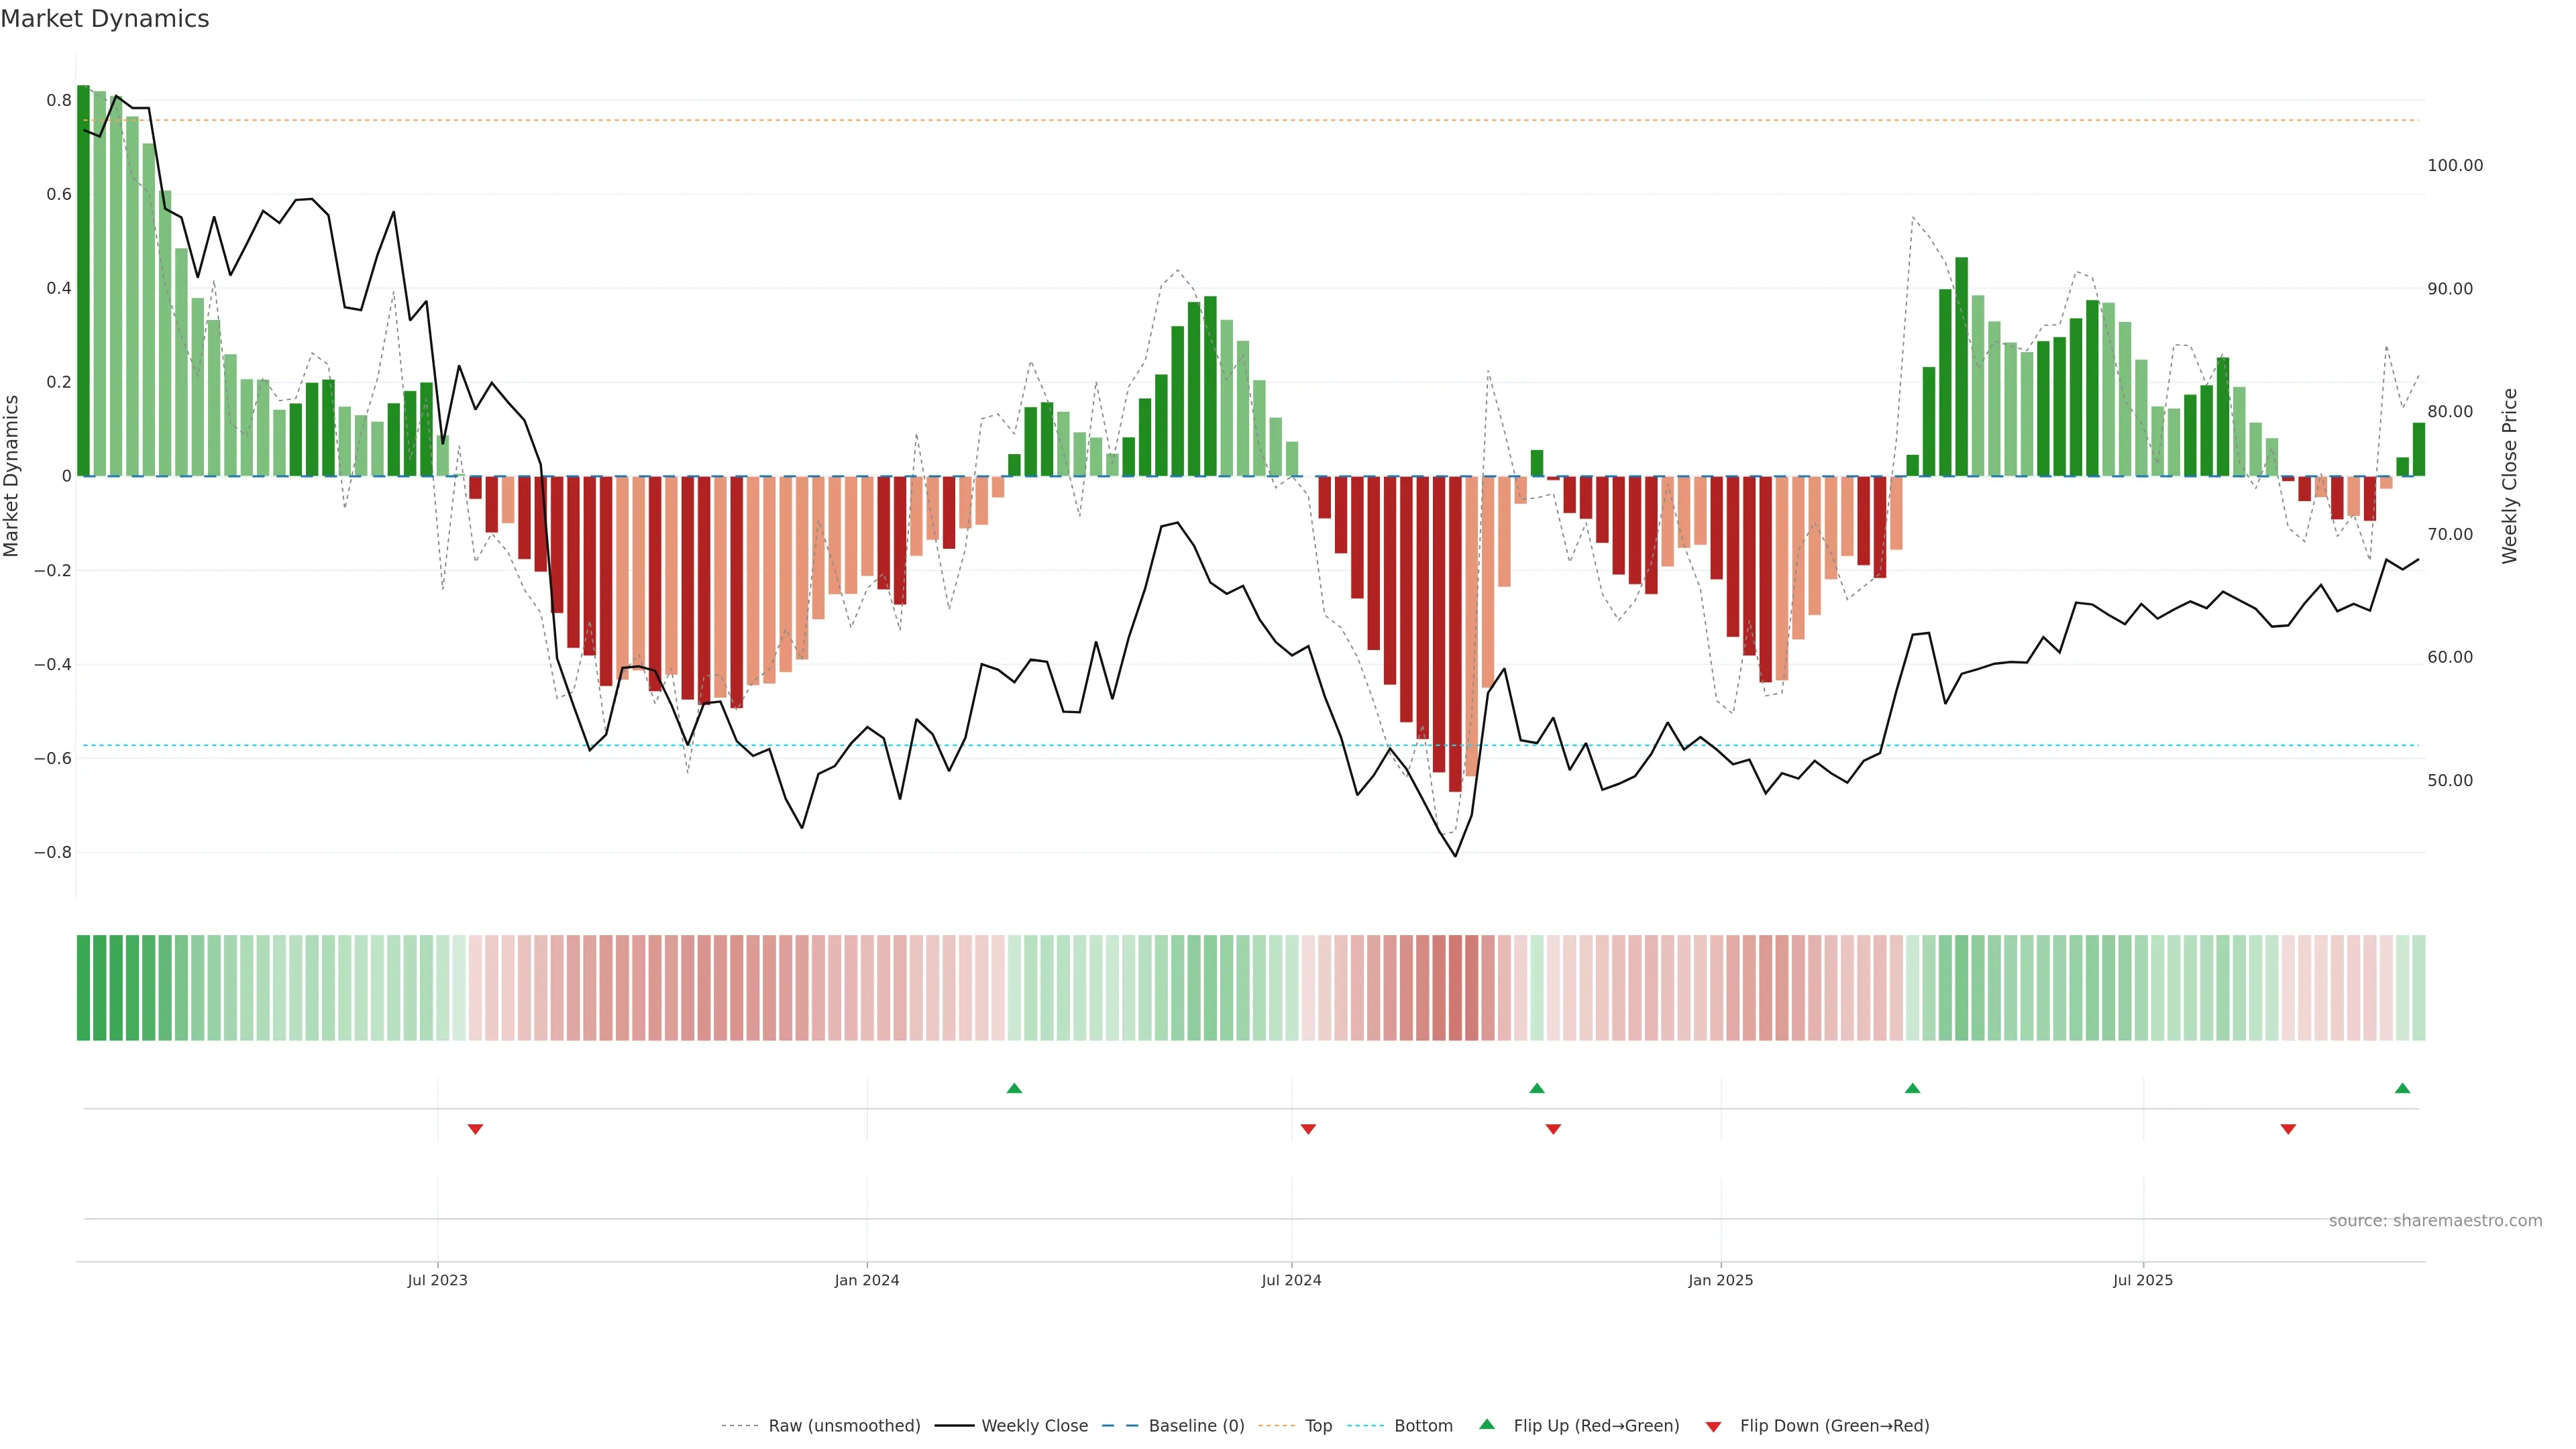
Task: Click the last green Flip Up marker at far right
Action: pos(2402,1088)
